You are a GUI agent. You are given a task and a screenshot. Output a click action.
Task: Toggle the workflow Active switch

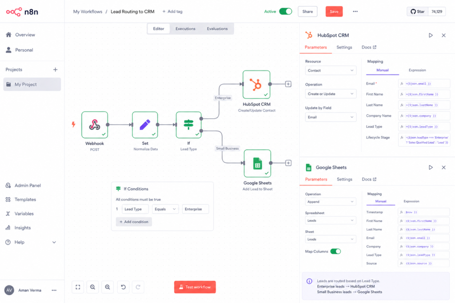point(286,11)
